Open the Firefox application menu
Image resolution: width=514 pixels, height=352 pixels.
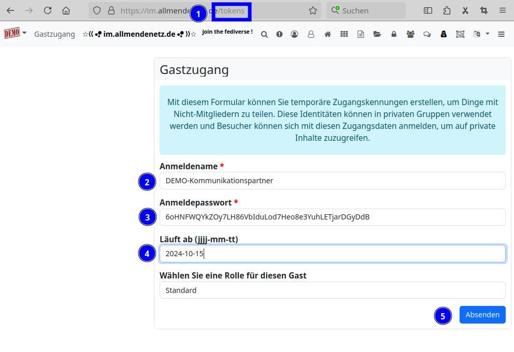pyautogui.click(x=502, y=10)
